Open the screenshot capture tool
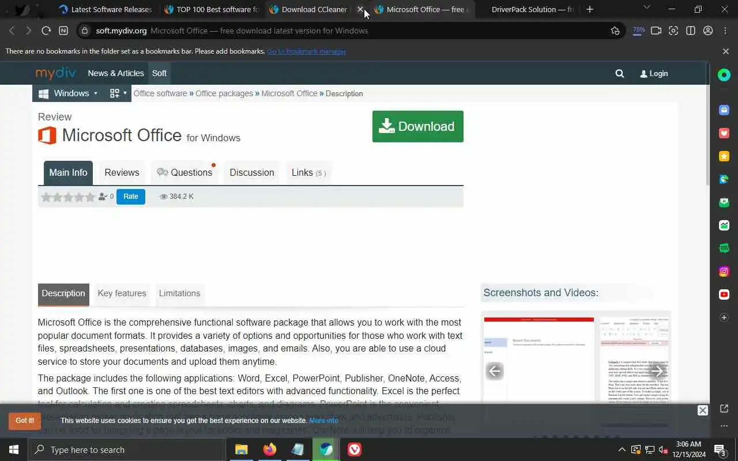The height and width of the screenshot is (461, 738). 673,31
